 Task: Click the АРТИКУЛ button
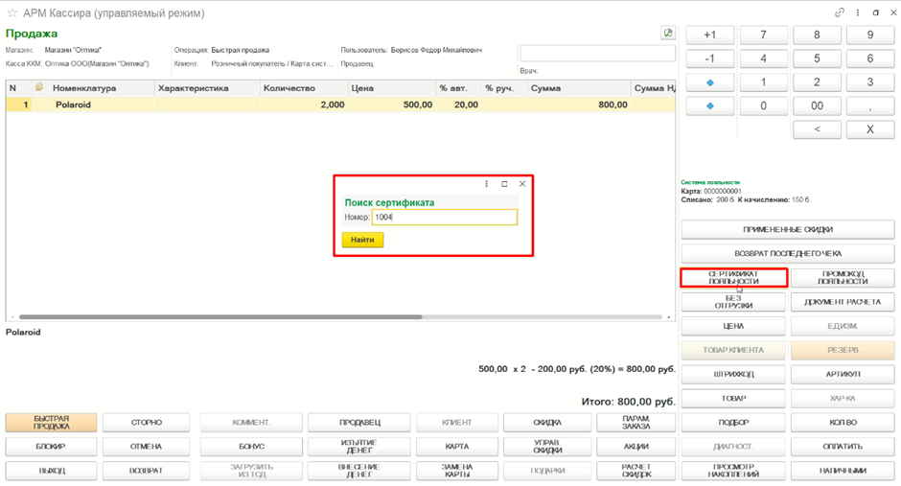tap(843, 374)
